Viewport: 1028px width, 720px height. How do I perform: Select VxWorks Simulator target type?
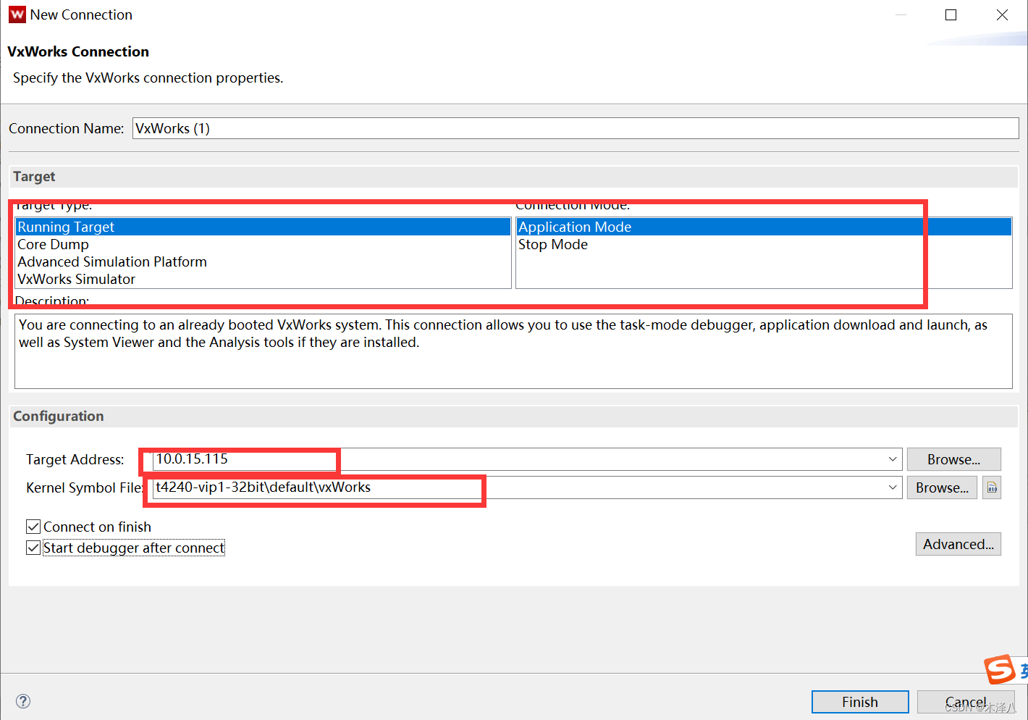tap(76, 279)
